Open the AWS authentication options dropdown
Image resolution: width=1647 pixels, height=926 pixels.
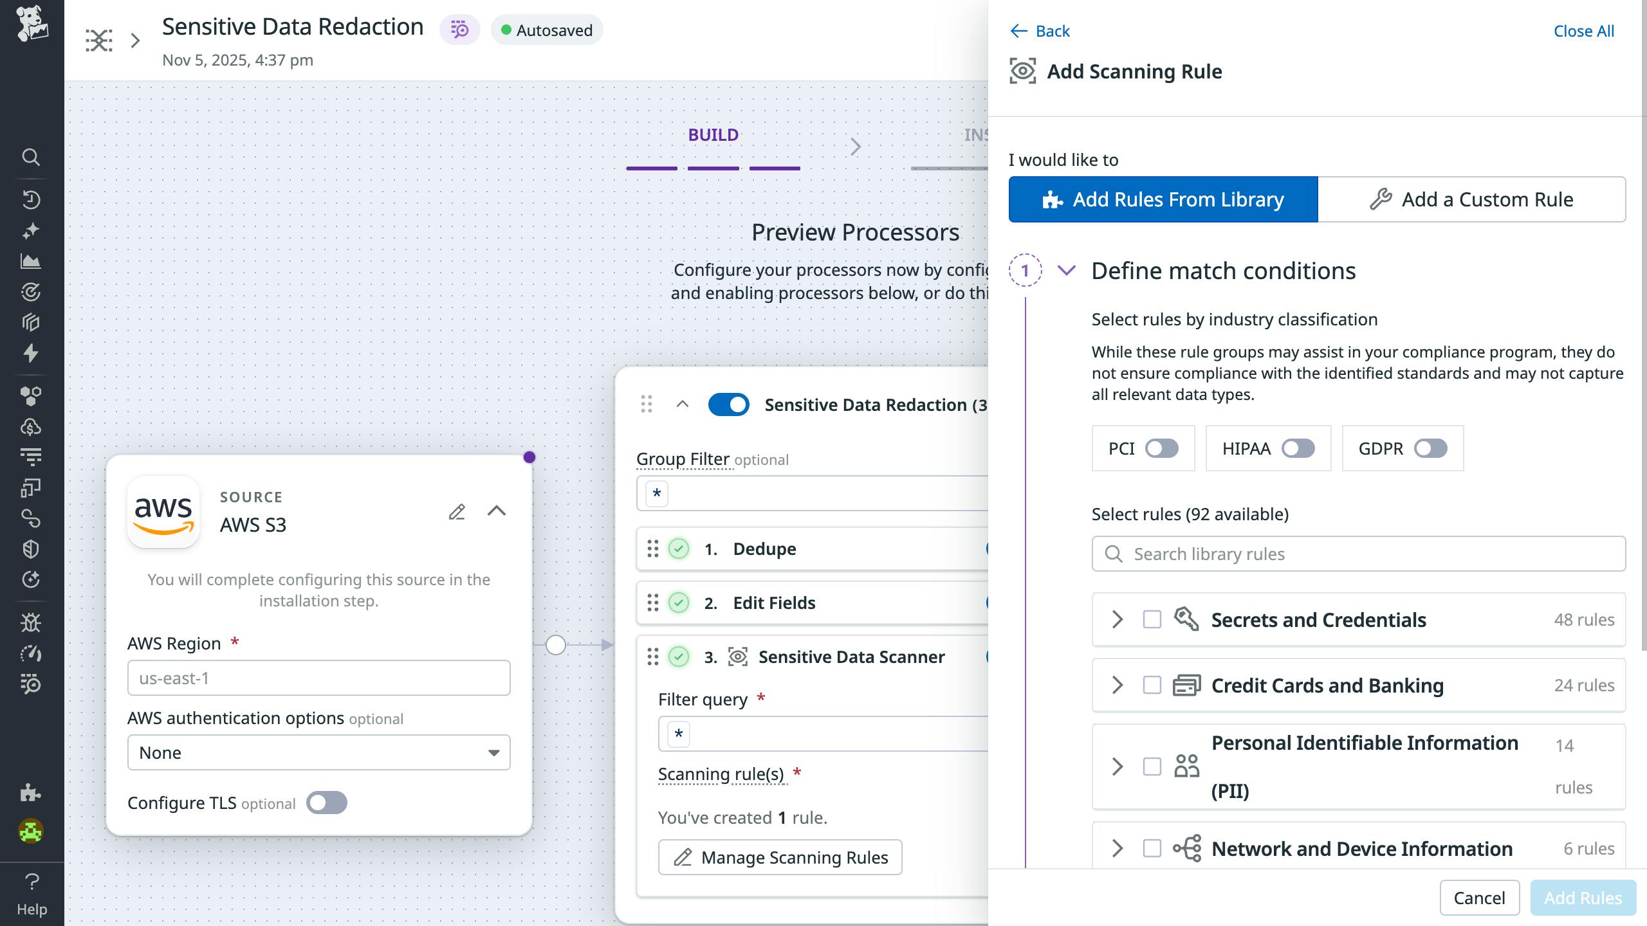tap(318, 752)
